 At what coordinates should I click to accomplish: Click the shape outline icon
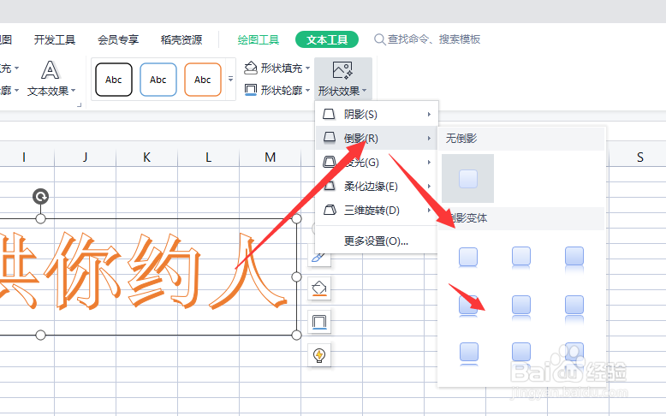[251, 90]
